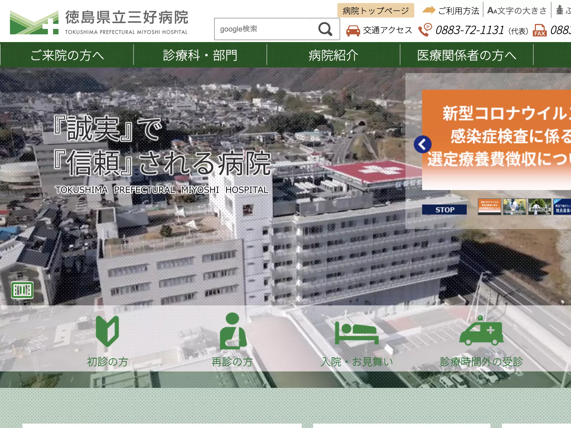Click the bed icon for 入院
The width and height of the screenshot is (571, 428).
[357, 333]
